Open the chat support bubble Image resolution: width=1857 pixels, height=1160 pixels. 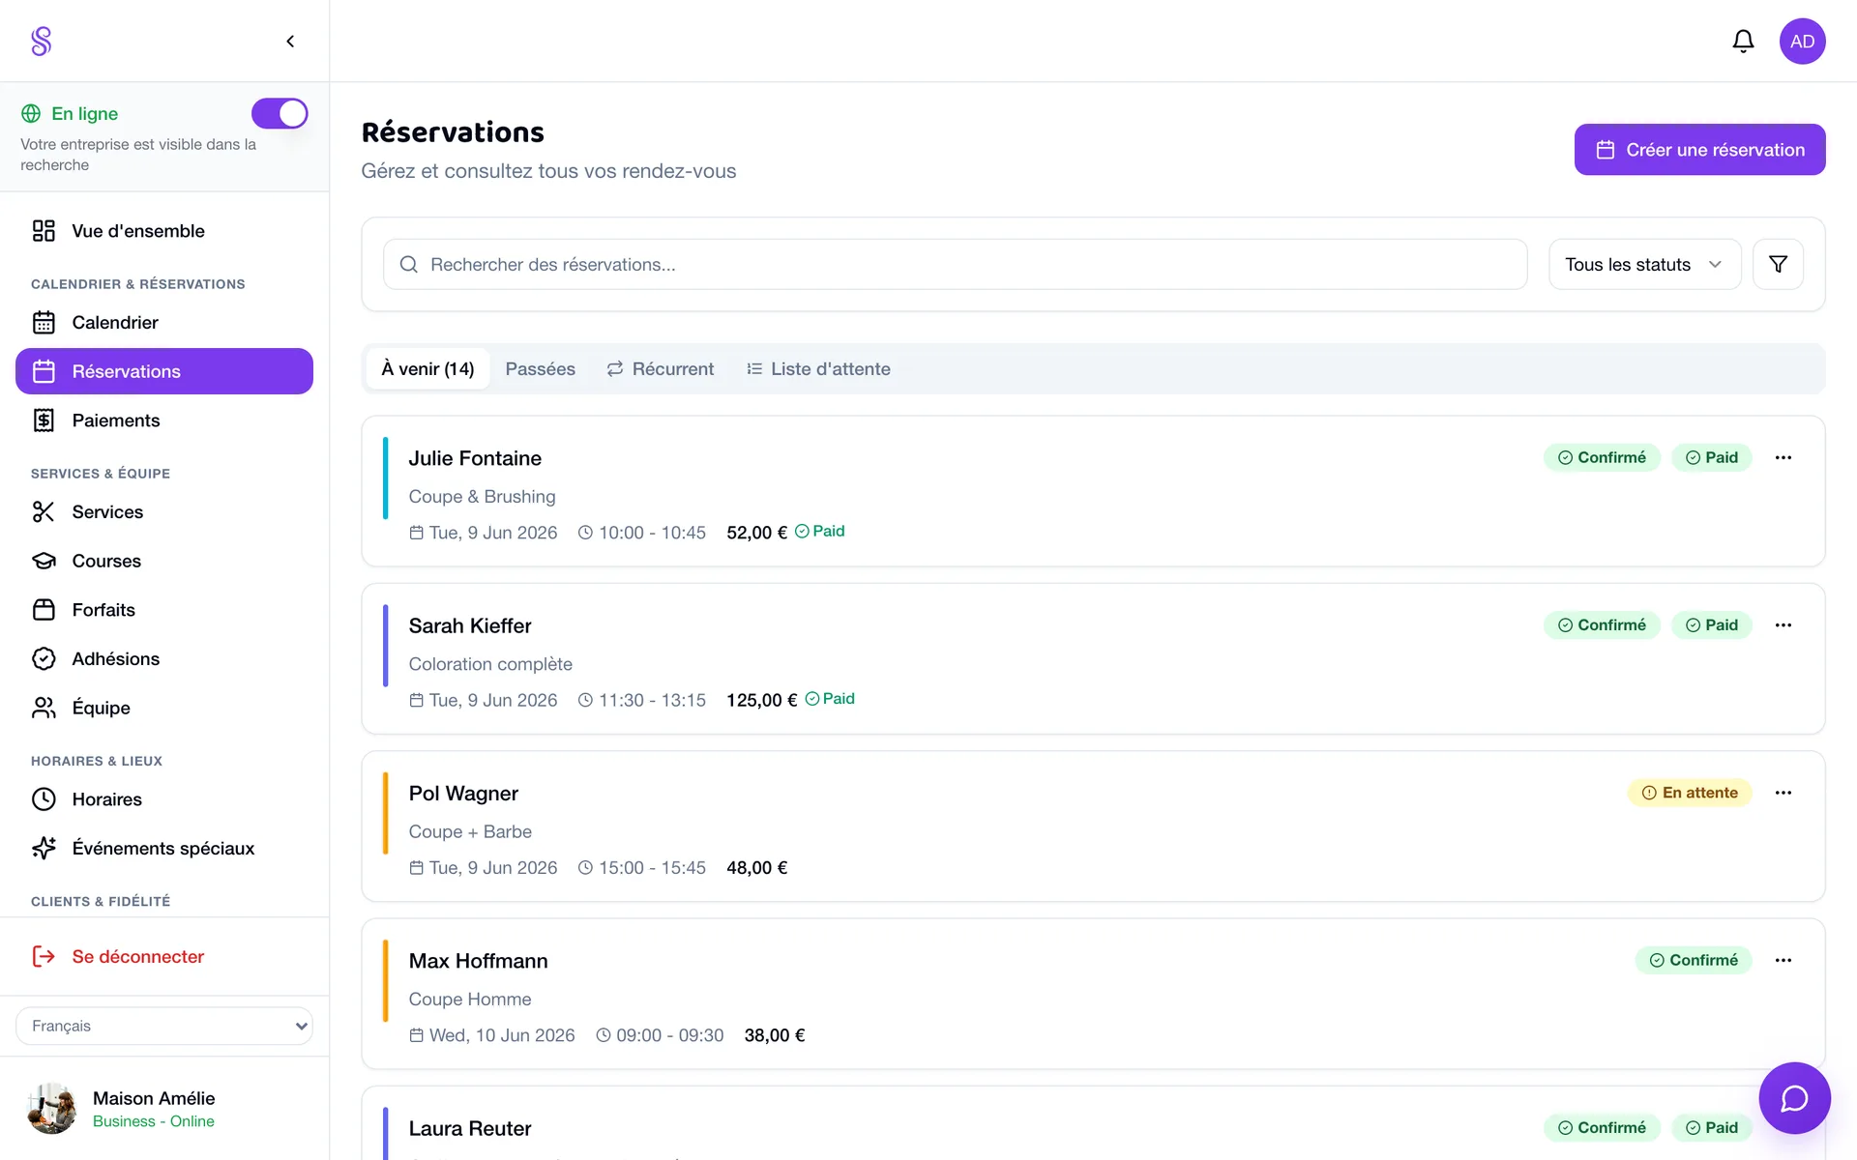(x=1794, y=1098)
